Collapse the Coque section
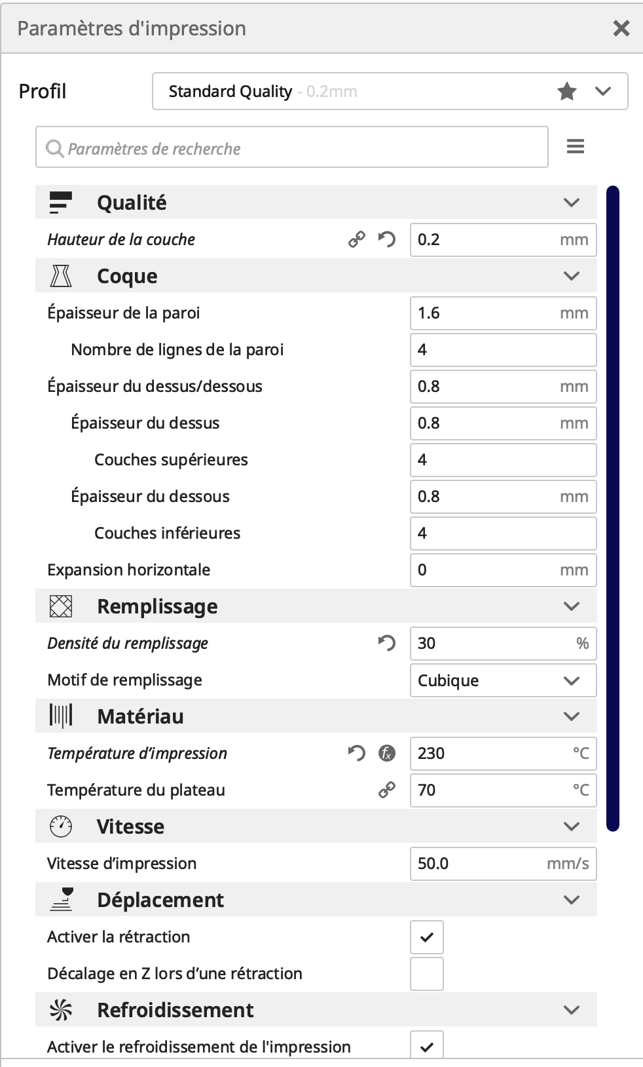This screenshot has width=643, height=1067. [316, 276]
